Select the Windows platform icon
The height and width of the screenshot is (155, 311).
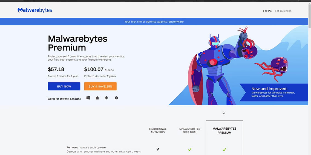click(88, 98)
